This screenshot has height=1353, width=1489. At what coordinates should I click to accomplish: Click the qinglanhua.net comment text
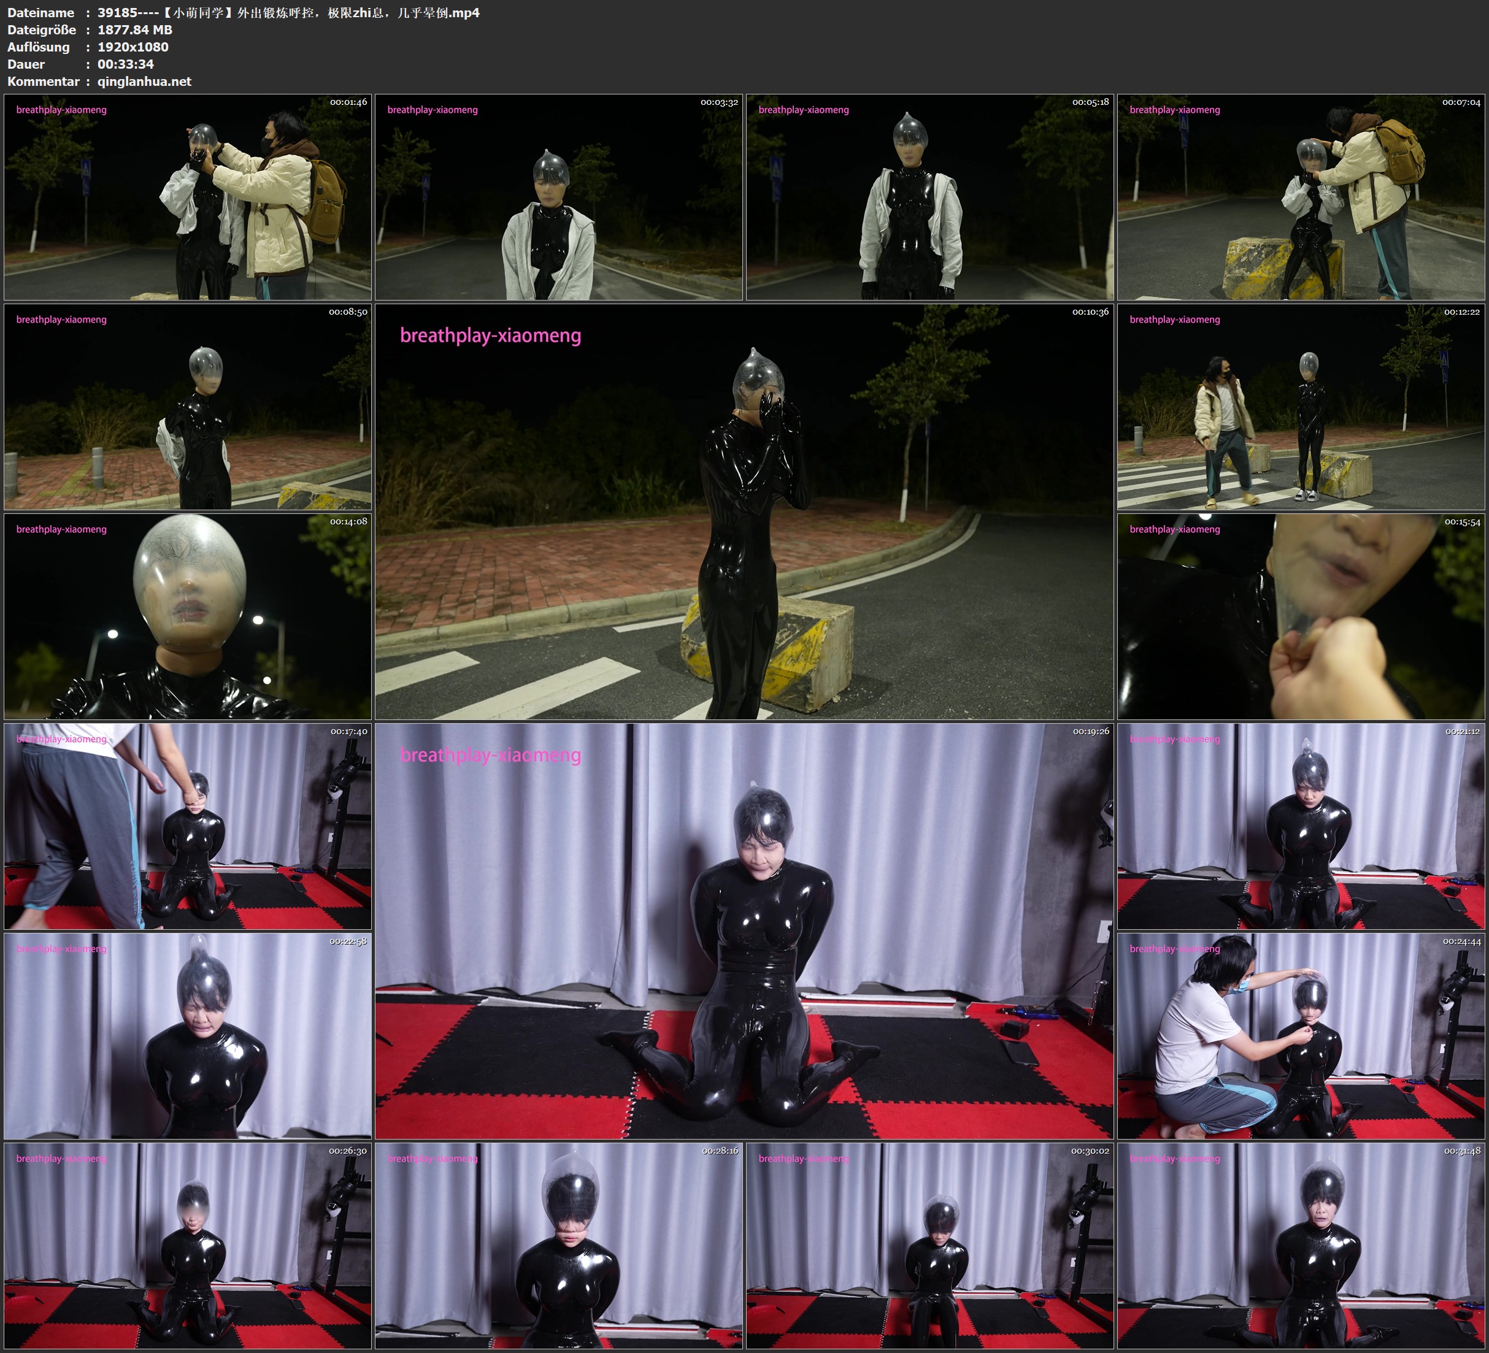click(x=144, y=81)
